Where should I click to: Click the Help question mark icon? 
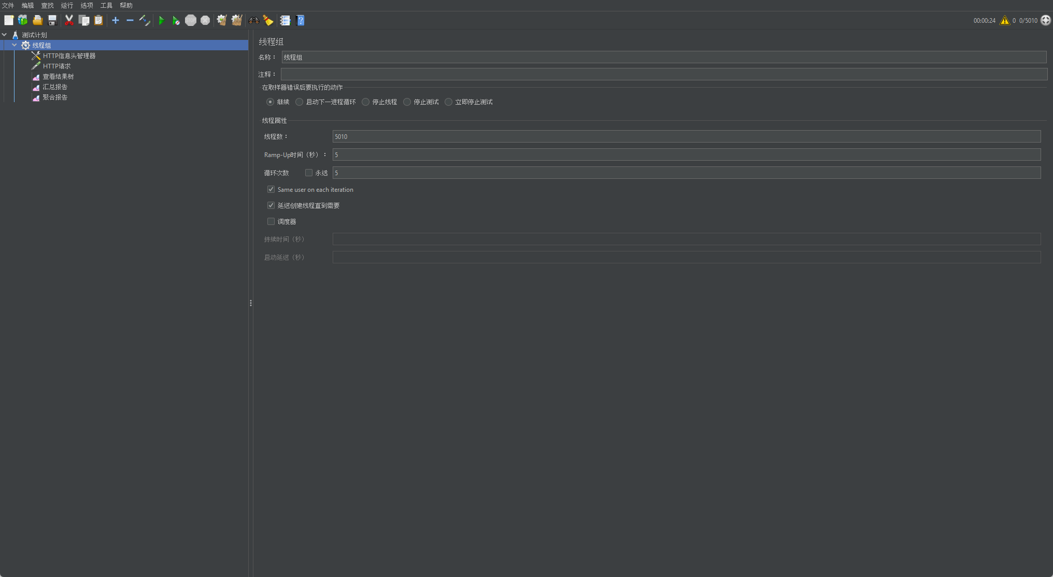point(300,20)
